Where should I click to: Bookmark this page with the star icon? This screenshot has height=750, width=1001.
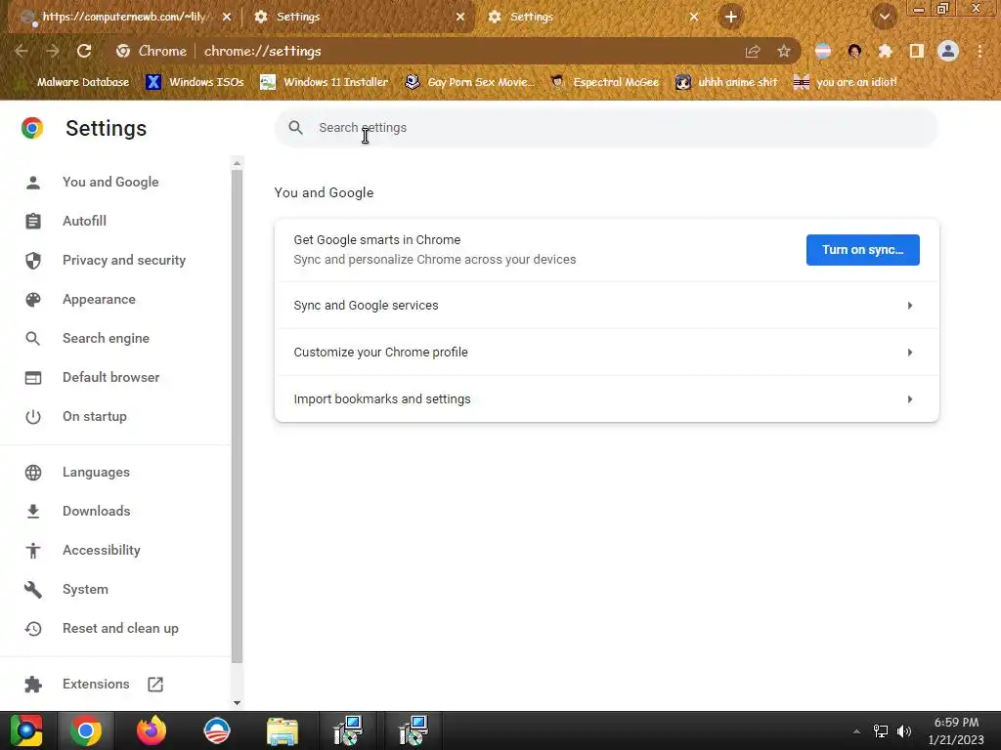[x=784, y=52]
